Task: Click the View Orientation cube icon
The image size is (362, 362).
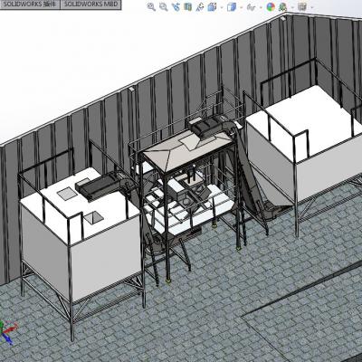Action: 213,6
